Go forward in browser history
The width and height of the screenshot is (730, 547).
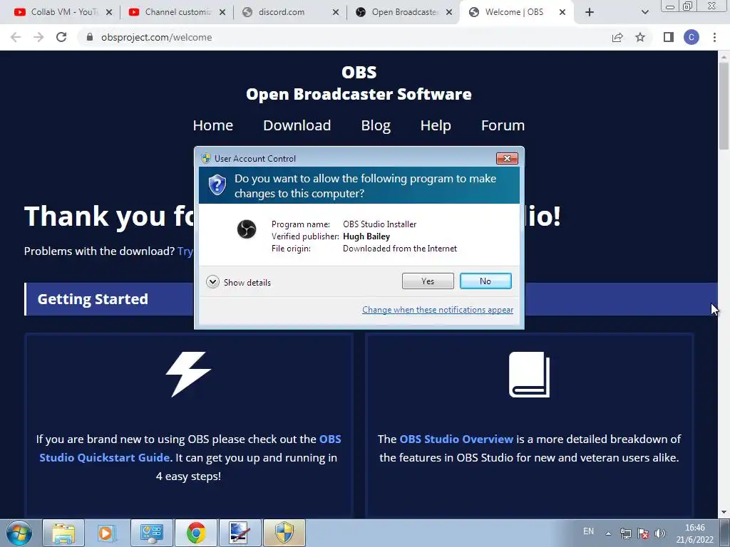[x=38, y=37]
